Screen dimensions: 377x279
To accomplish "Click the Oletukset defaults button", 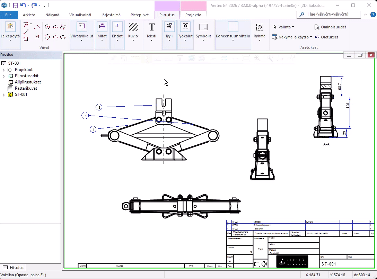I will 326,37.
